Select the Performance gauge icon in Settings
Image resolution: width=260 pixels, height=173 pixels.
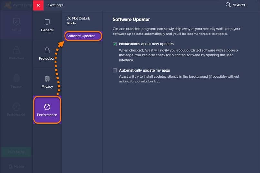point(47,107)
